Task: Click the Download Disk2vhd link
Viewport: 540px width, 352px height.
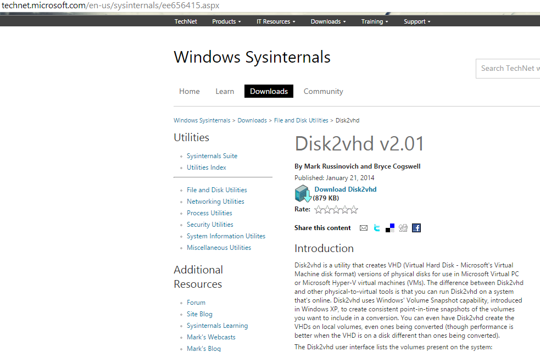Action: 345,189
